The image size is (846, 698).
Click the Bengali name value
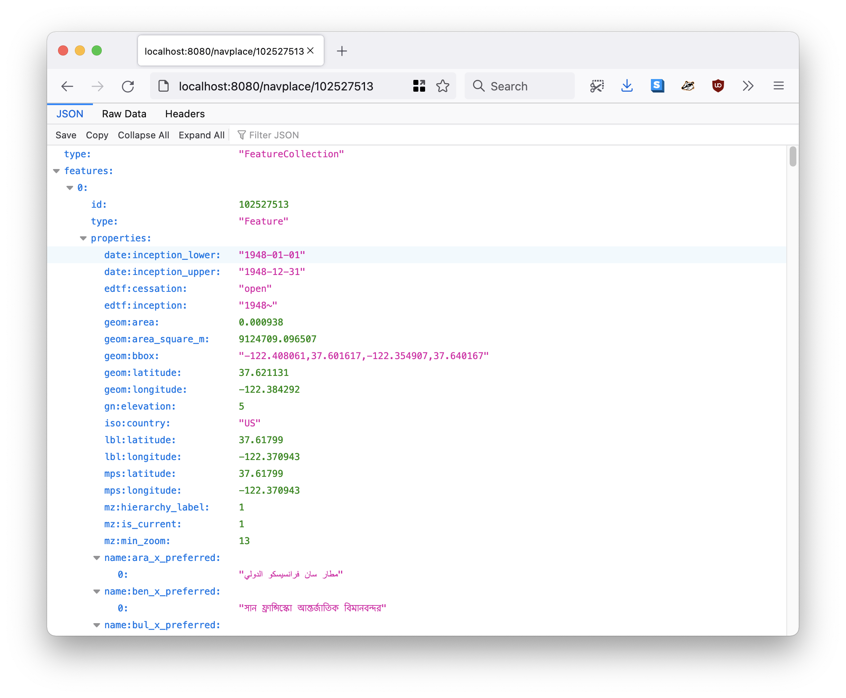point(312,608)
